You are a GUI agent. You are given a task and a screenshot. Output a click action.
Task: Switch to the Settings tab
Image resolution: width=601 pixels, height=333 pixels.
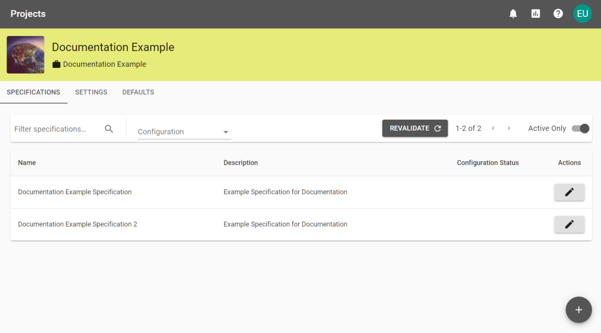[91, 93]
